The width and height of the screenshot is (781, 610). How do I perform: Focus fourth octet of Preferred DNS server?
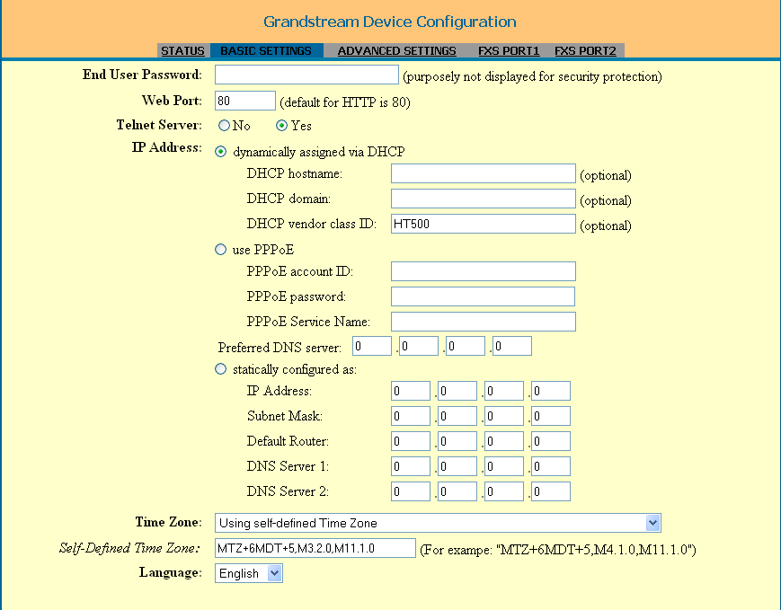coord(512,346)
